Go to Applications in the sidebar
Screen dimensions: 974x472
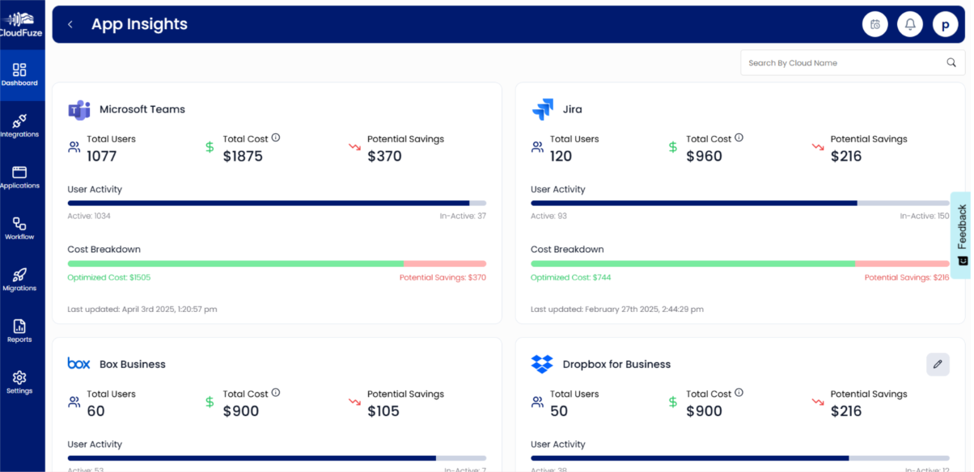(19, 177)
